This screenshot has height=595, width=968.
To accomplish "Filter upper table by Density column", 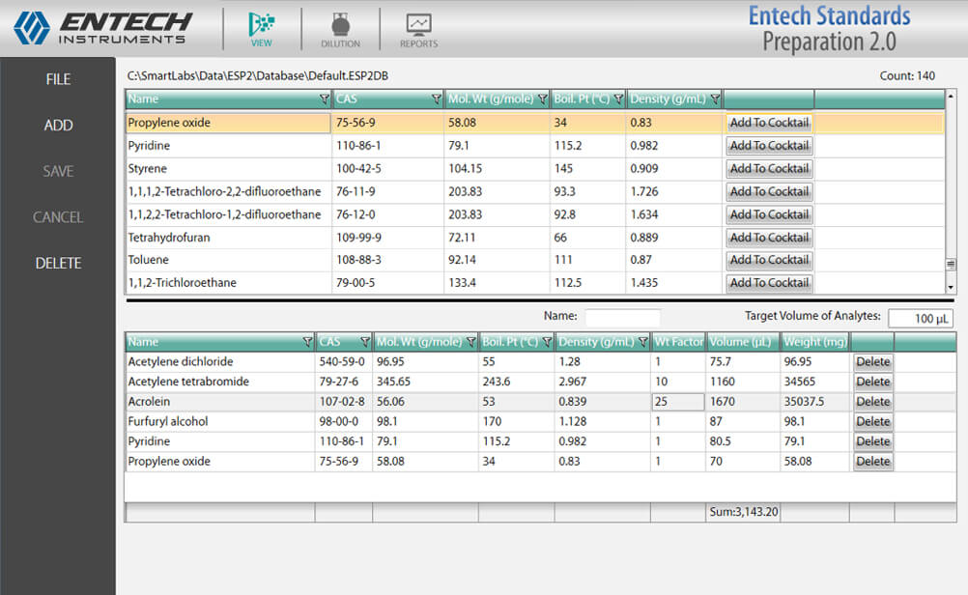I will point(715,99).
